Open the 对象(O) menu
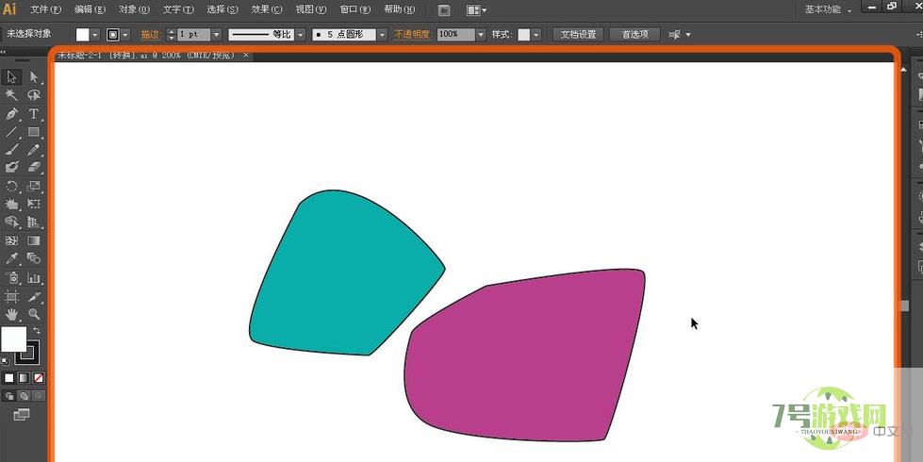The width and height of the screenshot is (923, 462). 134,9
